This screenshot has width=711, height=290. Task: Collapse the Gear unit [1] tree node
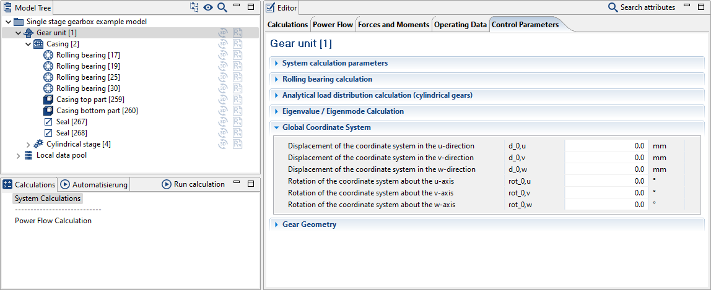tap(19, 33)
